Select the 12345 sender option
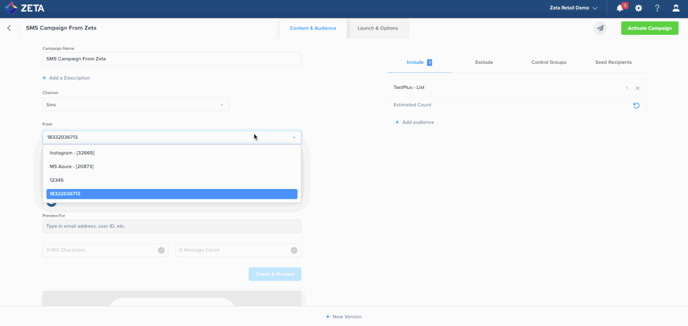 click(57, 180)
